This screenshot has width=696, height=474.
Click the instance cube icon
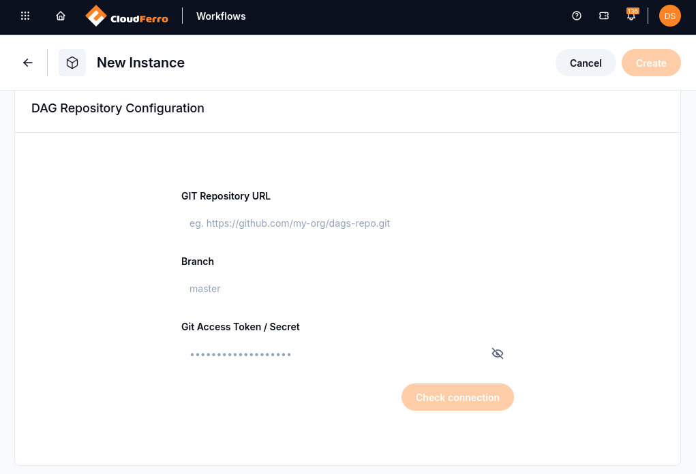[x=72, y=63]
